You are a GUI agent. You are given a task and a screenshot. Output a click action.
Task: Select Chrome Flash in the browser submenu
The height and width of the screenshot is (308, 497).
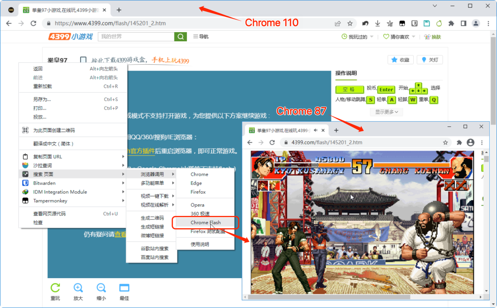tap(205, 223)
